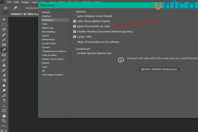Screen dimensions: 198x132
Task: Select Workspace preferences category
Action: point(55,20)
